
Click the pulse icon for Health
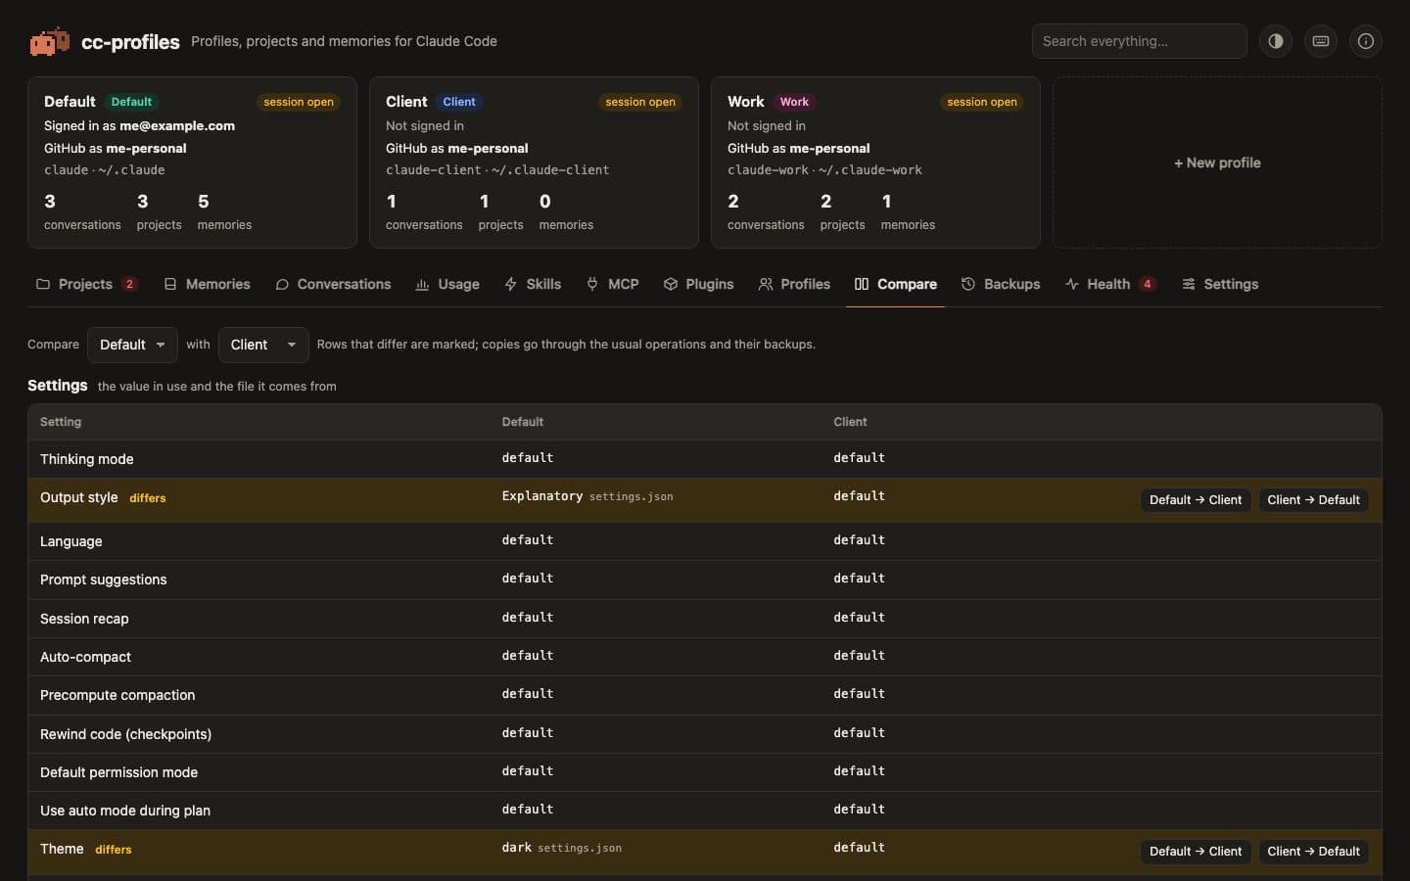click(1072, 284)
